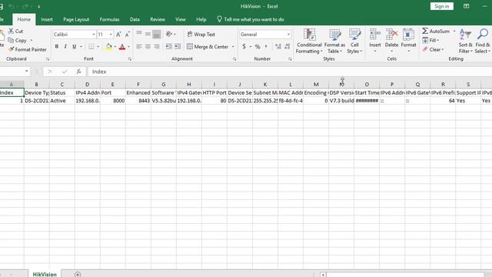Click the Delete cells button
Screen dimensions: 492x277
[391, 41]
